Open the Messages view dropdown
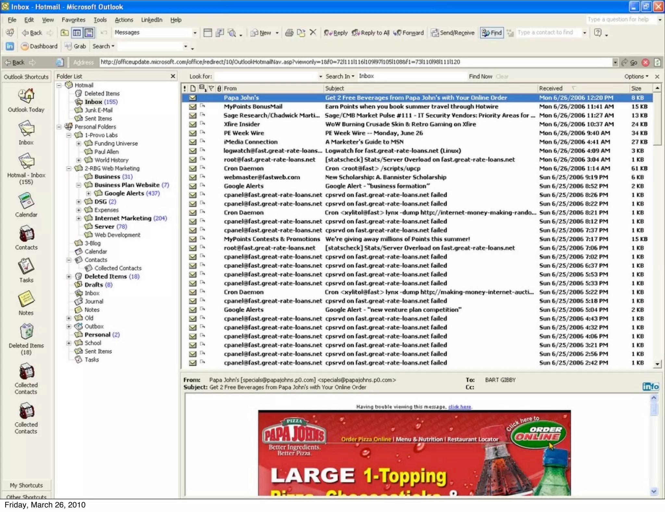This screenshot has height=512, width=665. [x=194, y=32]
